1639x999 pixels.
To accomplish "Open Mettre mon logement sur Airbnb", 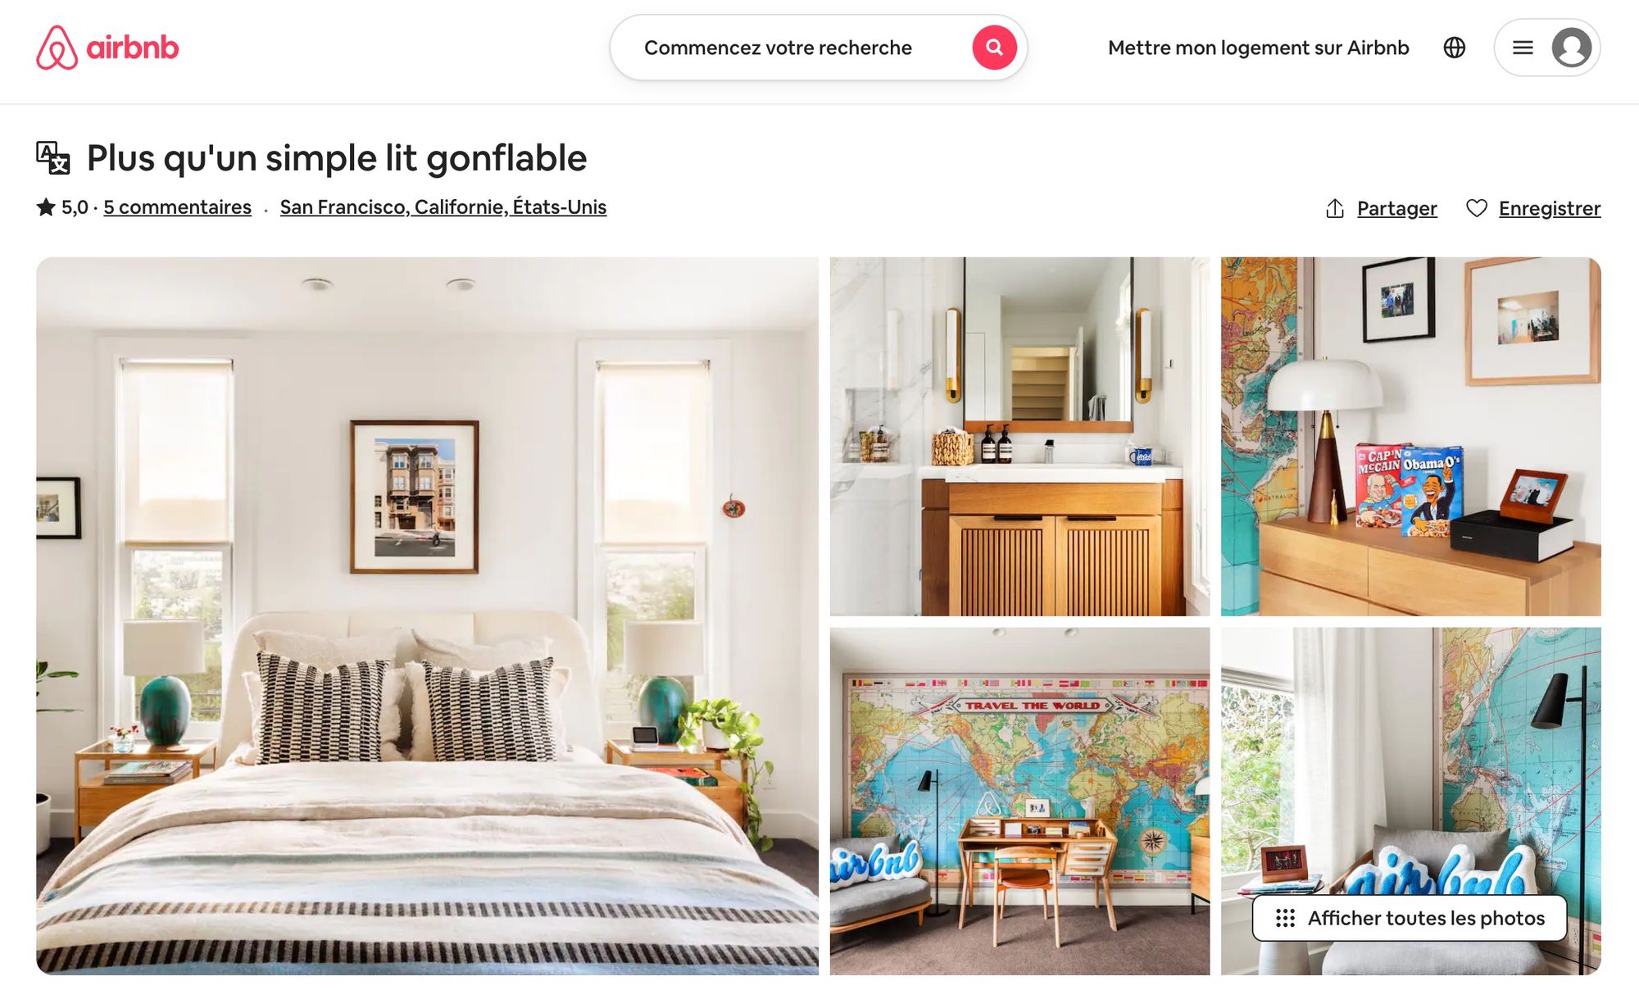I will (1258, 48).
